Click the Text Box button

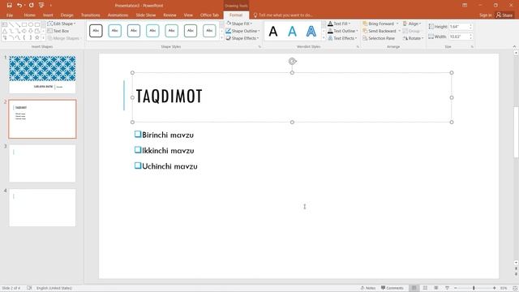(58, 31)
